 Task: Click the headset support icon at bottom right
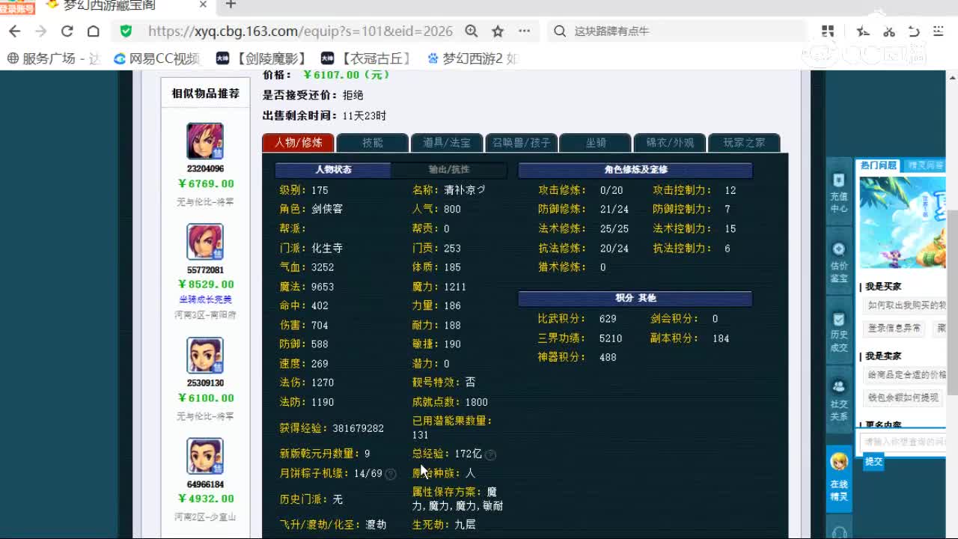tap(839, 531)
